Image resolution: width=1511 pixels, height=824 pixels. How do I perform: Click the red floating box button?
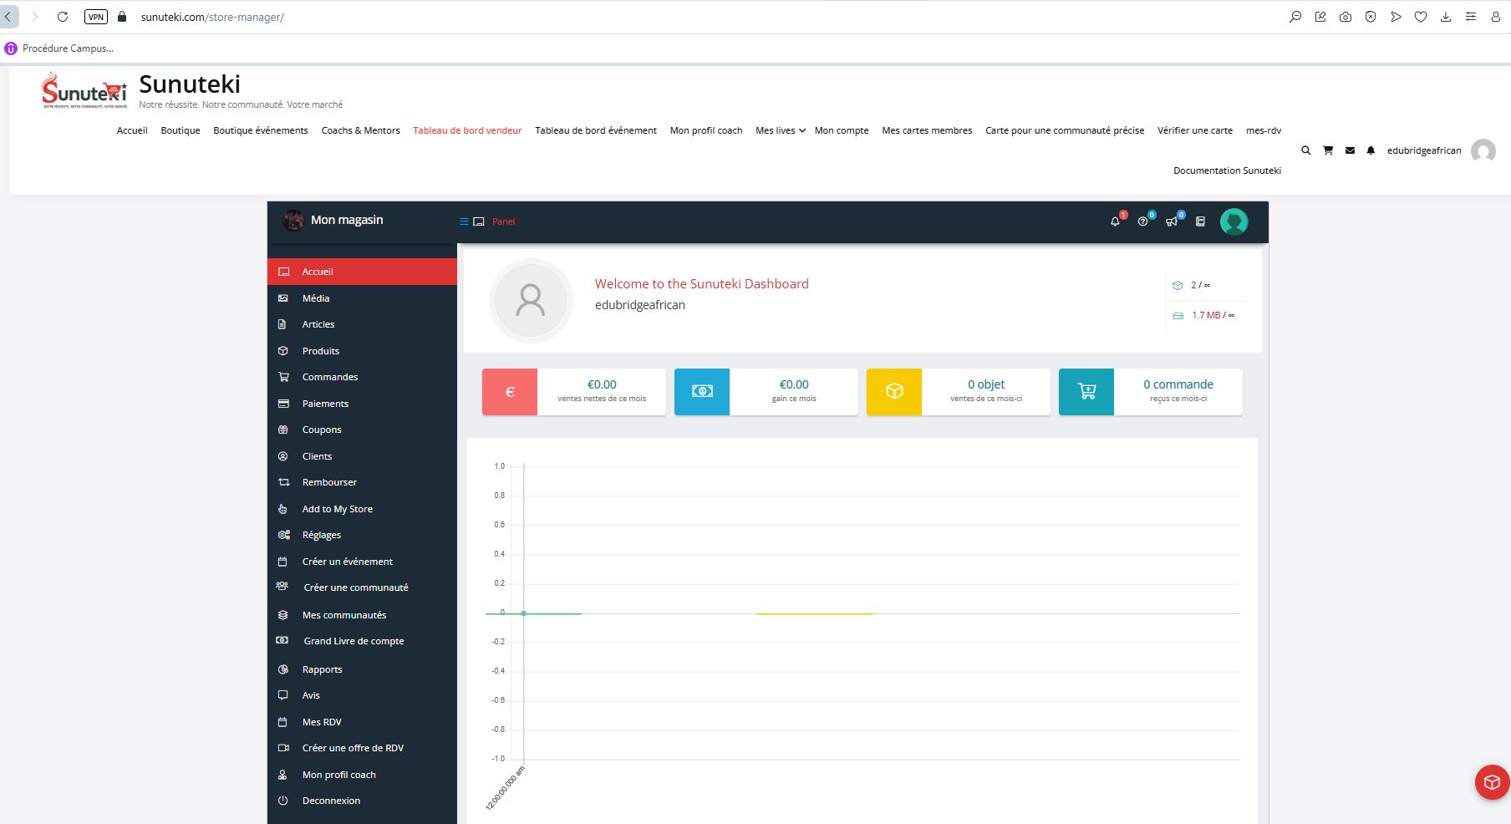1492,782
